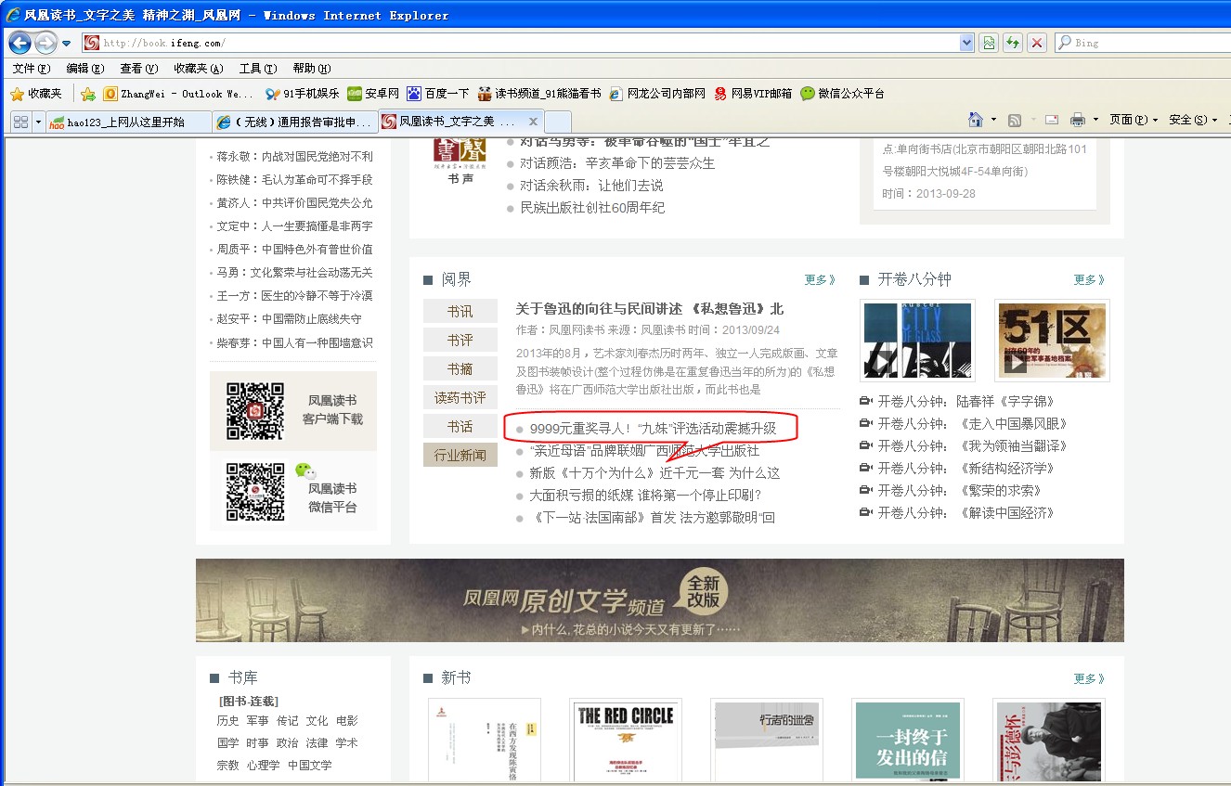Image resolution: width=1231 pixels, height=786 pixels.
Task: Click the add to favorites bar icon
Action: coord(88,94)
